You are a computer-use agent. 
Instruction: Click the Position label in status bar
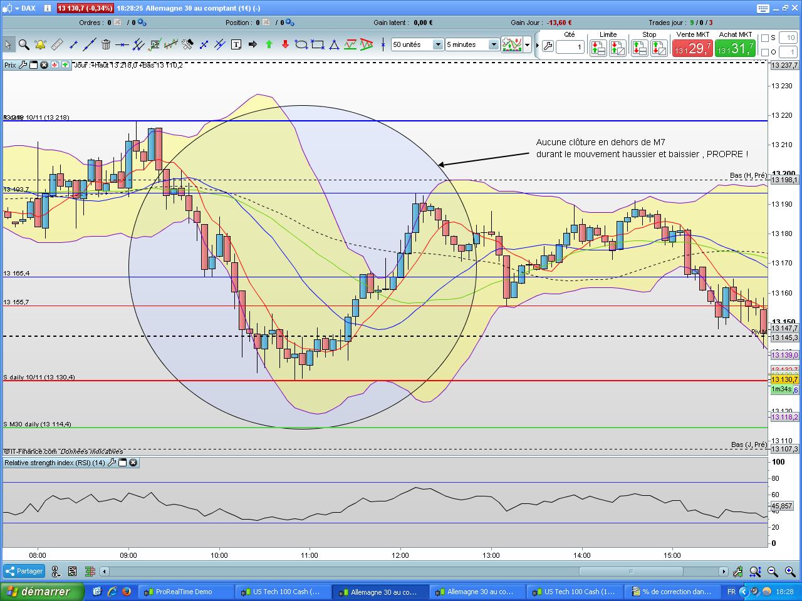tap(239, 23)
